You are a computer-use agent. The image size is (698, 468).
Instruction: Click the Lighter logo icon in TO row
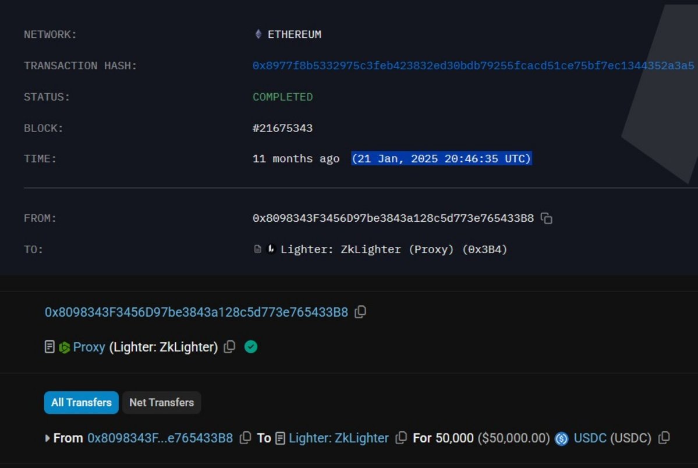tap(271, 249)
